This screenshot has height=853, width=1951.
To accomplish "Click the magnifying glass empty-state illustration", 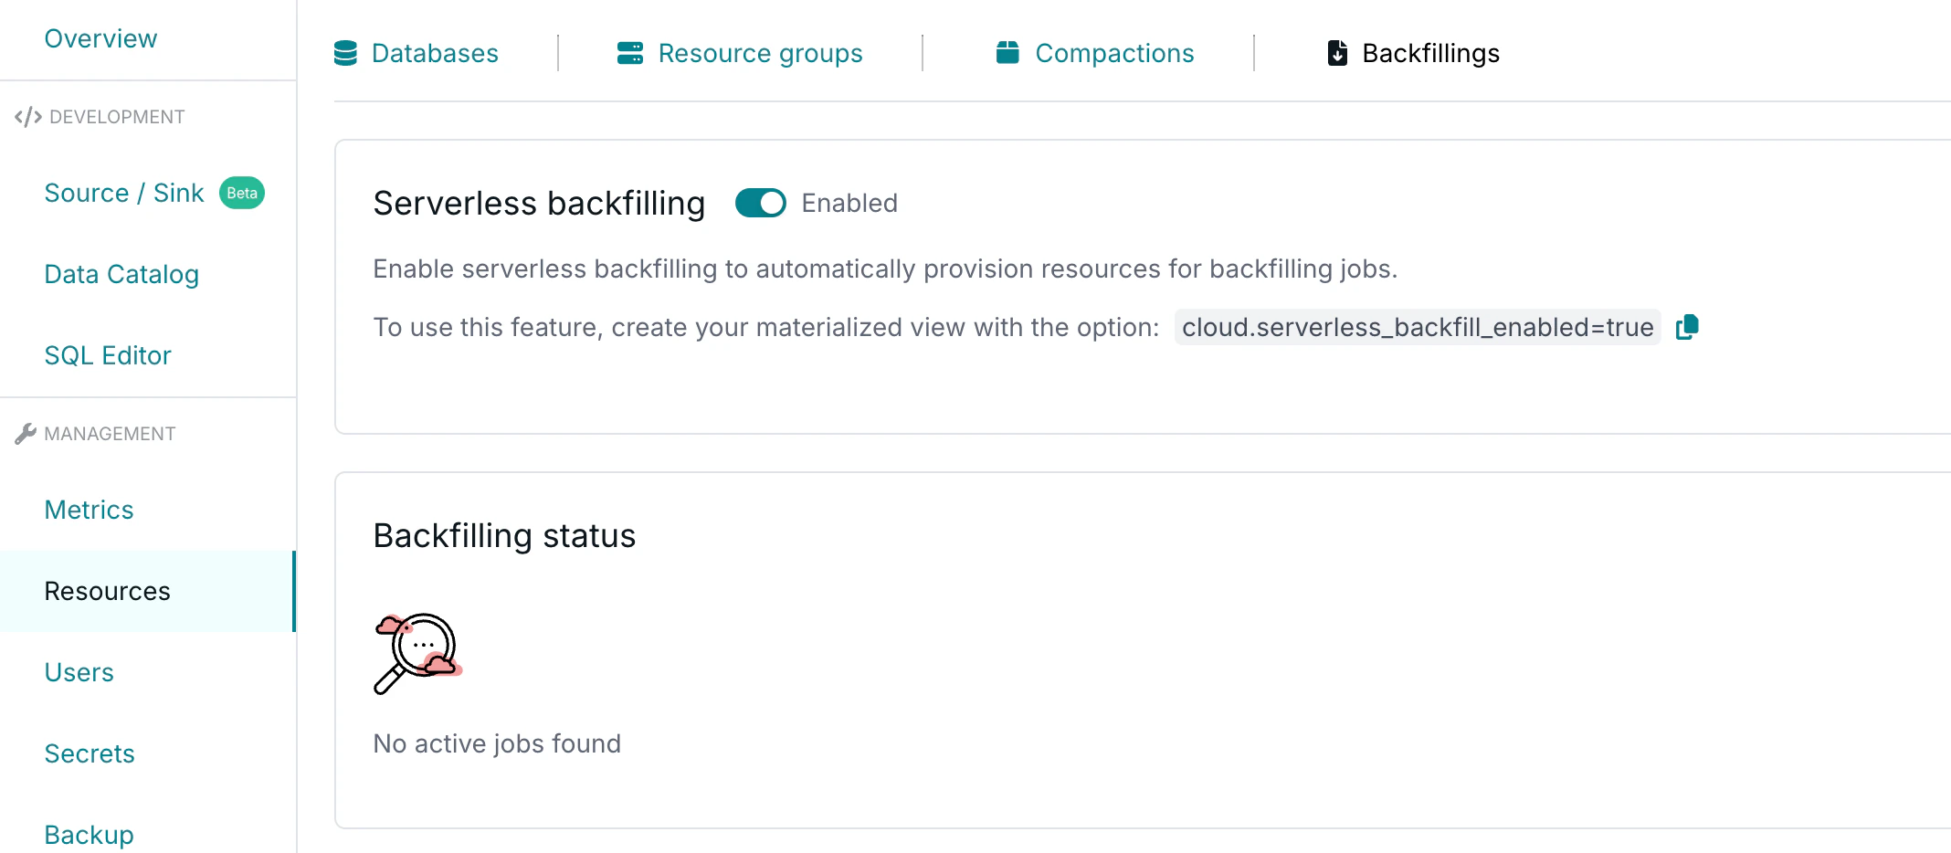I will click(x=418, y=653).
